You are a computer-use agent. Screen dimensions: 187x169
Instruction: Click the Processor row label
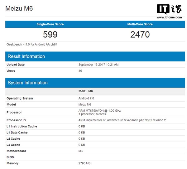click(x=14, y=112)
